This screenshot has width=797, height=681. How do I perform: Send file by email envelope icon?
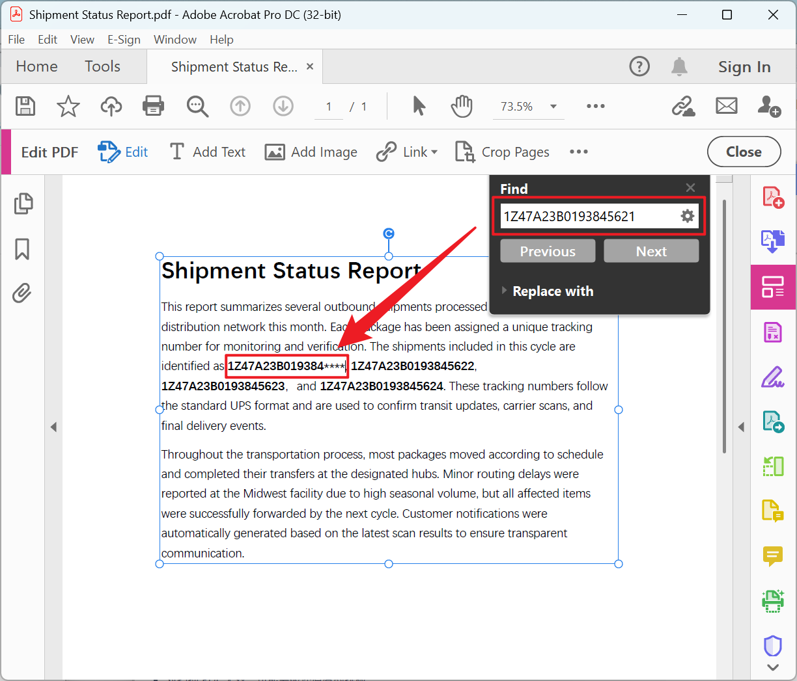726,106
